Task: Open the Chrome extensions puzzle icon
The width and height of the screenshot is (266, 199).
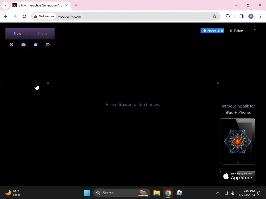Action: pos(228,16)
